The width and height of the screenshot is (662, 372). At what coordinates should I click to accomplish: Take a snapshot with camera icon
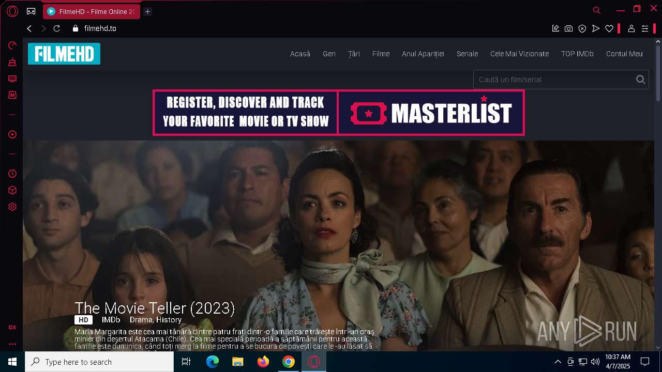point(569,28)
